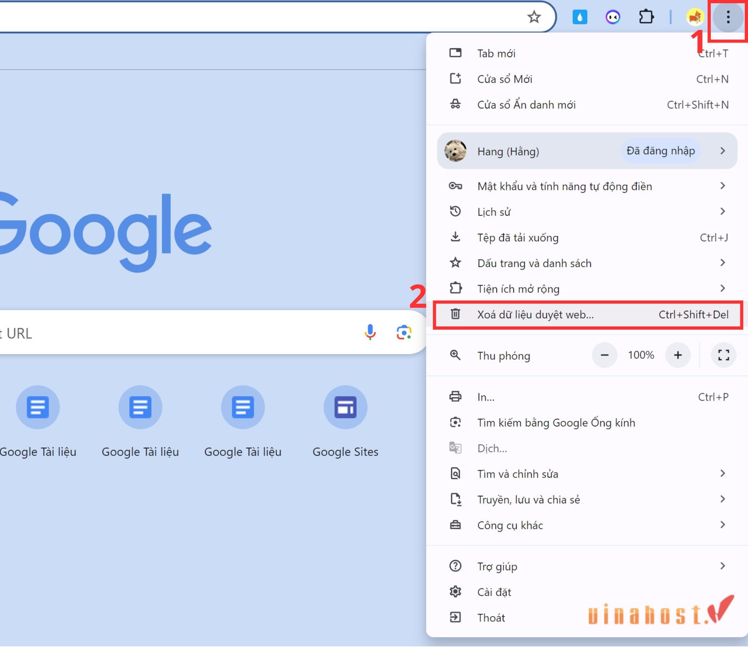Open the purple round-face extension icon
The height and width of the screenshot is (648, 748).
[x=613, y=17]
